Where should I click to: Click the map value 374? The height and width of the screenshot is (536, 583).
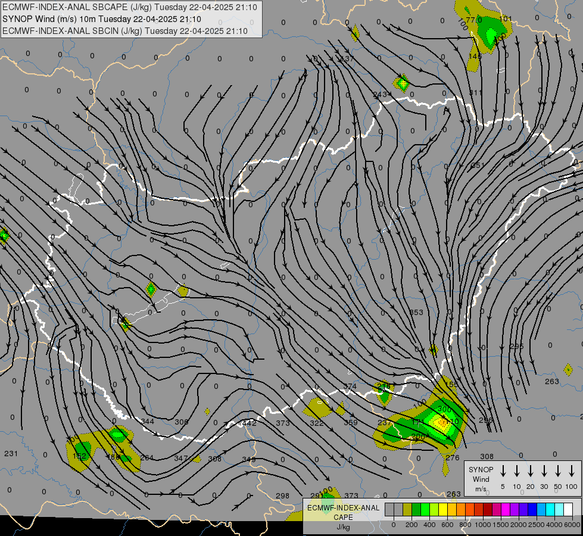pos(350,386)
